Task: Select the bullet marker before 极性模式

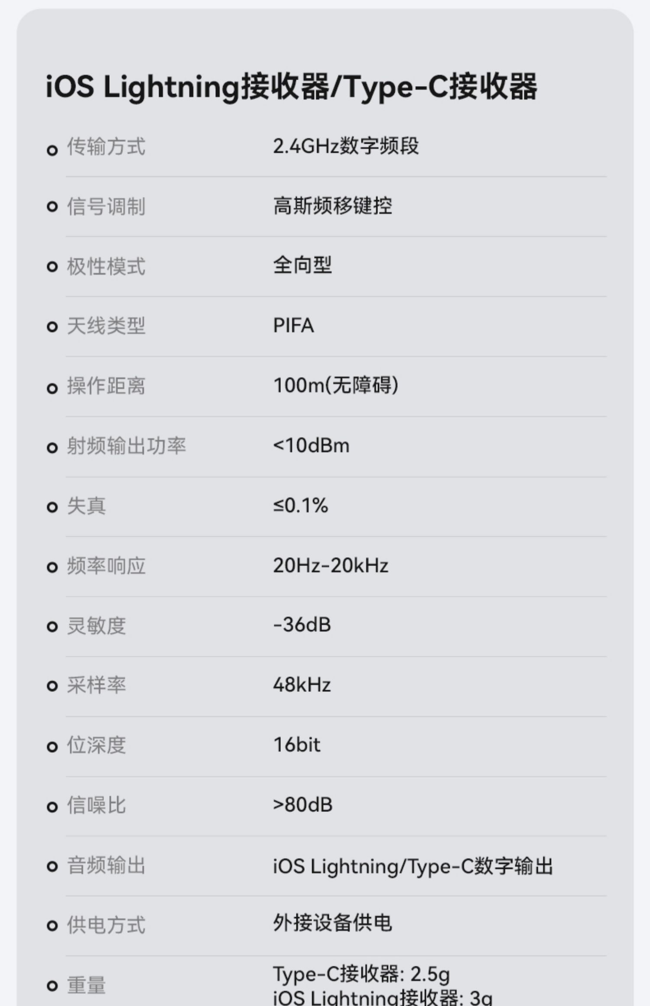Action: [x=52, y=266]
